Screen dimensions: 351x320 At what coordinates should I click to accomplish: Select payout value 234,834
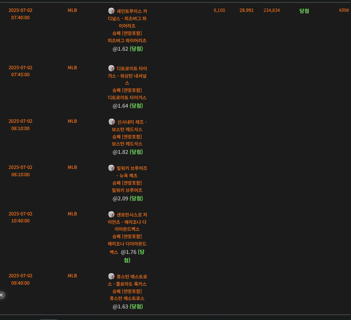[x=271, y=10]
